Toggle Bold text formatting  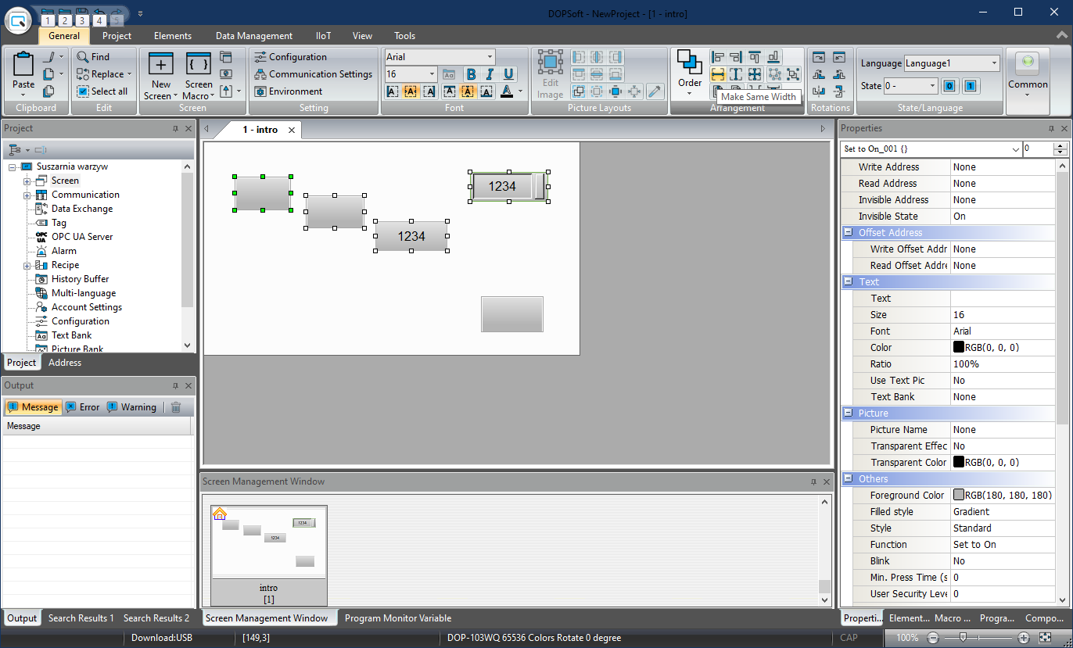[471, 74]
